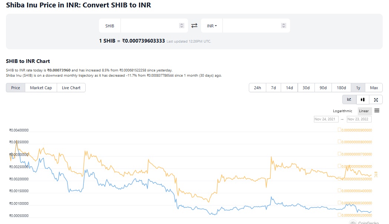Screen dimensions: 389x224
Task: Select Logarithmic scale
Action: 343,111
